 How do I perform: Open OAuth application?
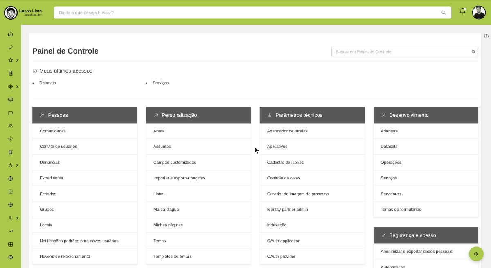312,241
